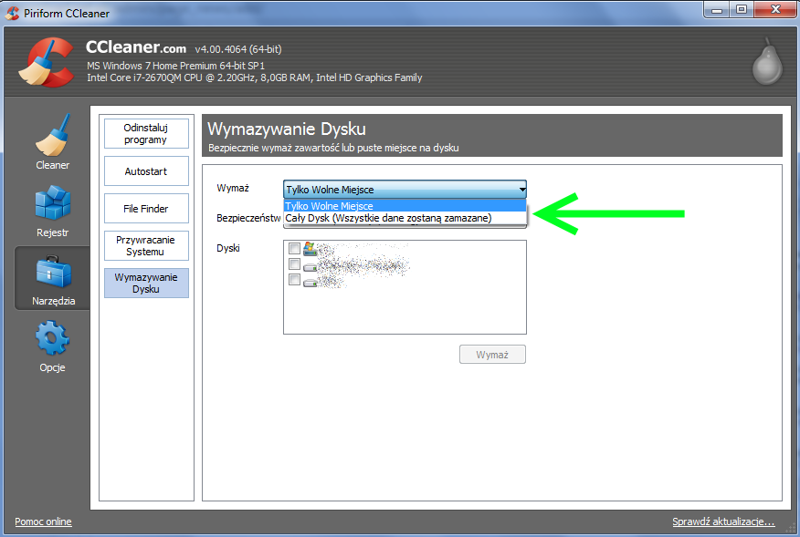
Task: Open the File Finder tab
Action: (x=146, y=209)
